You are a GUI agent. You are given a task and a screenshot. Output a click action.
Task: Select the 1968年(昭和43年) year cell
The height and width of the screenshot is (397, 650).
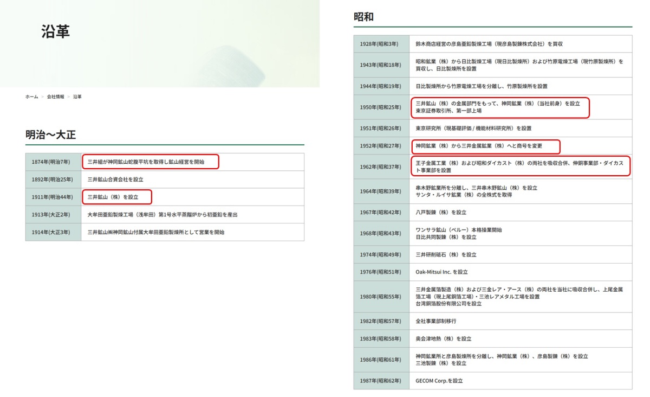[x=381, y=234]
